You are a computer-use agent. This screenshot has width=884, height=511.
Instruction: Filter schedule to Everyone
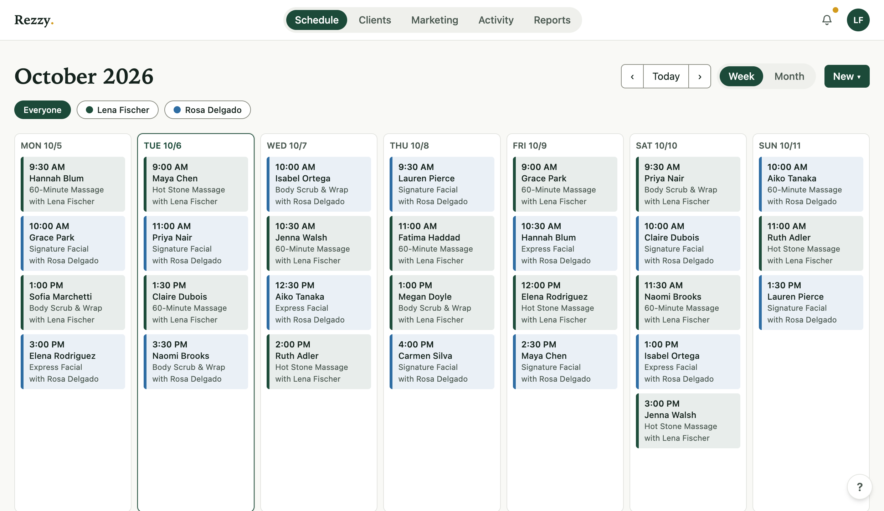(x=42, y=110)
